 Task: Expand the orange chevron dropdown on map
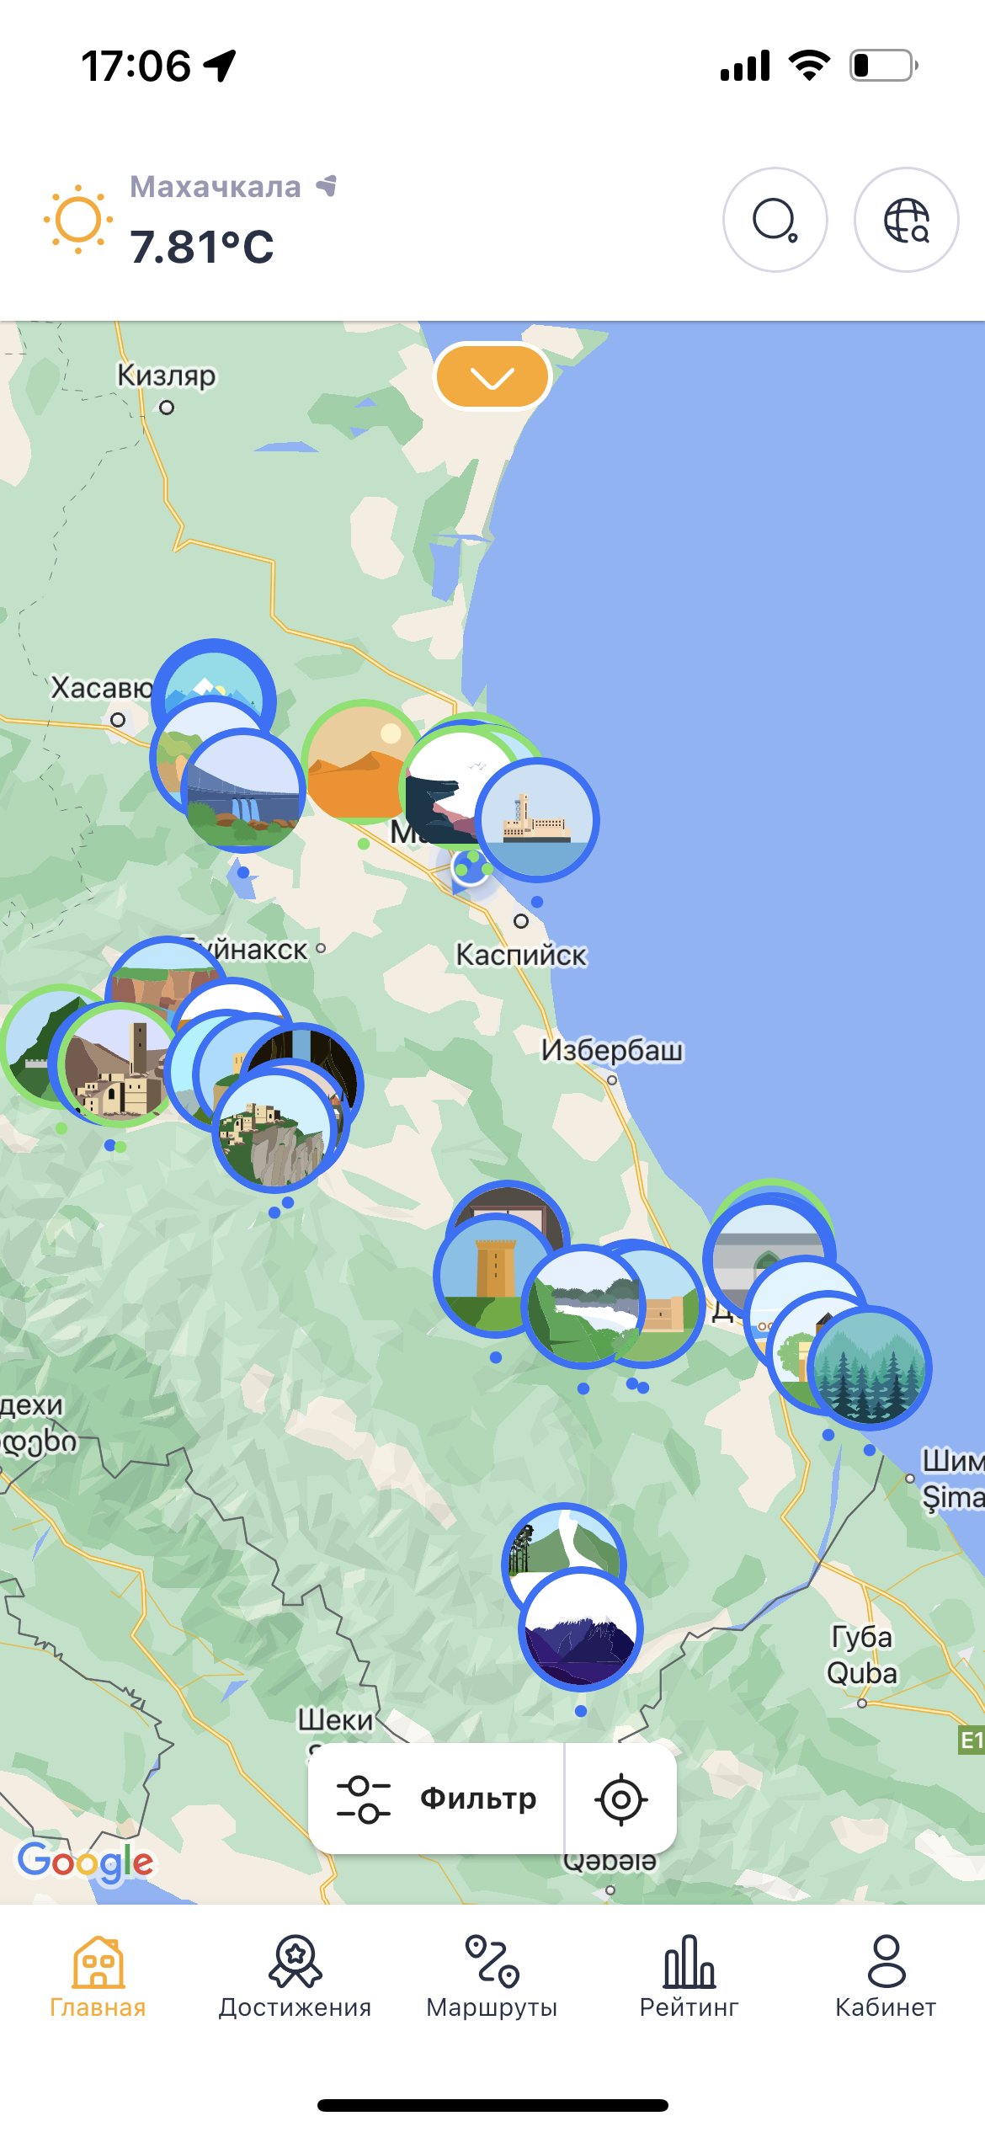click(492, 376)
